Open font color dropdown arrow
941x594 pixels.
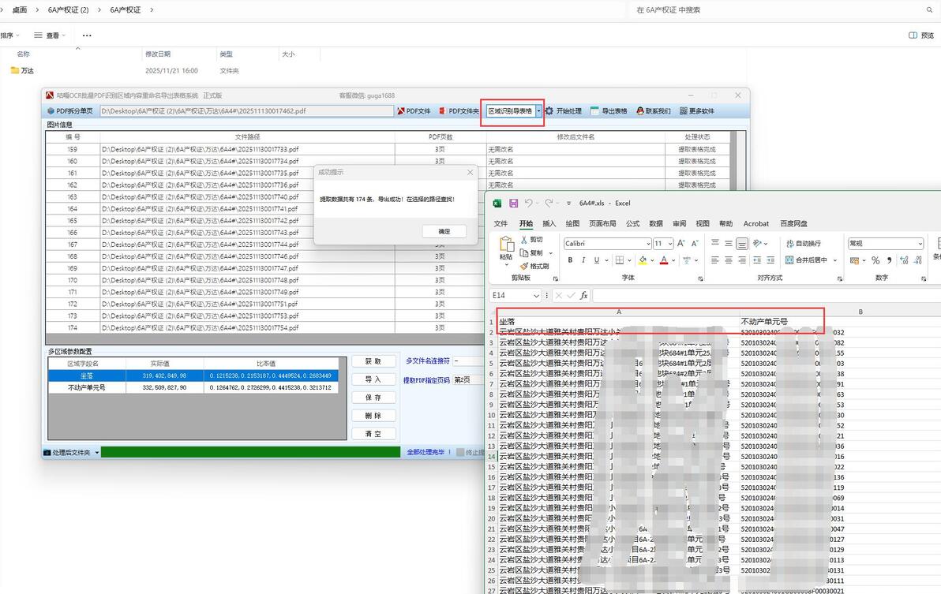pyautogui.click(x=673, y=261)
